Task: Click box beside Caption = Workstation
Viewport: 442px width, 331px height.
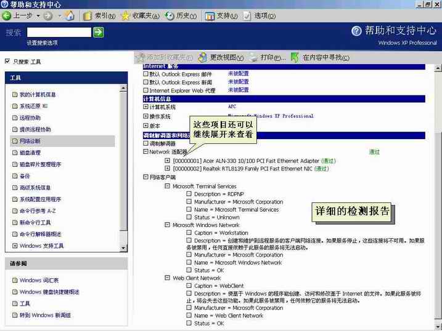Action: (x=189, y=233)
